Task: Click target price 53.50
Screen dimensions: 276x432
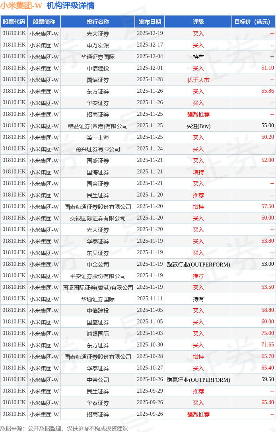Action: [x=268, y=287]
